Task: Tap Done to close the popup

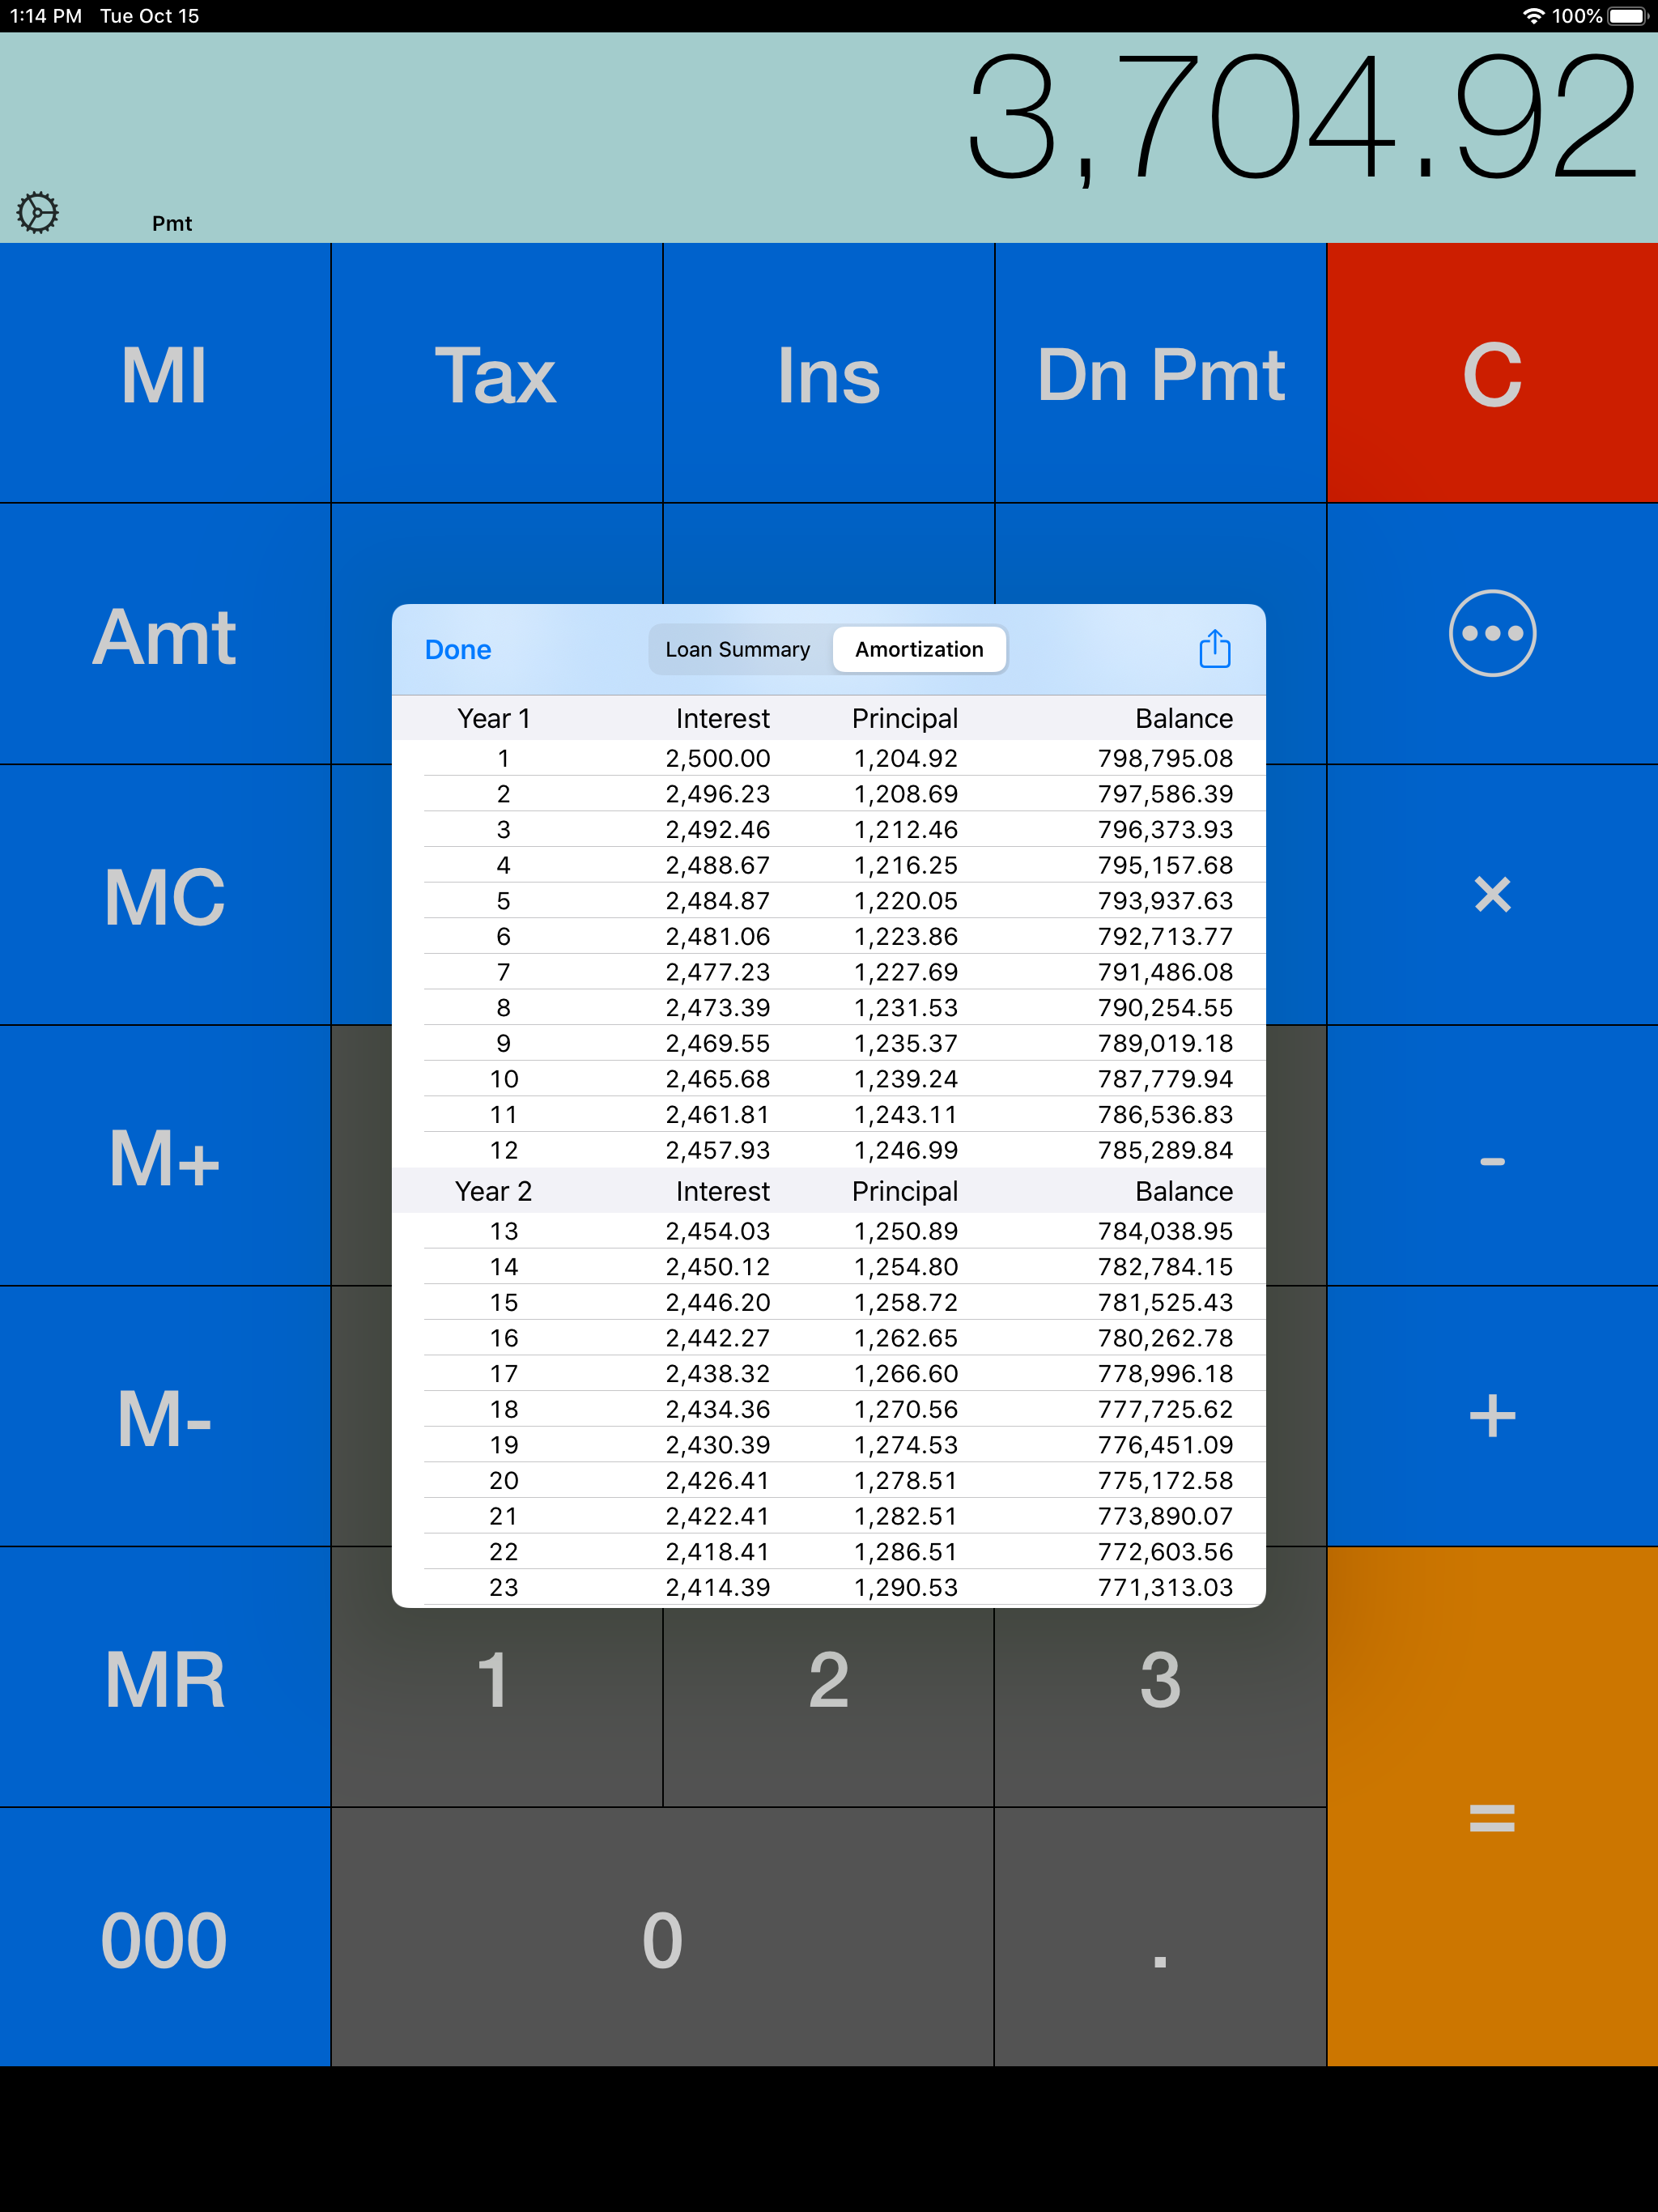Action: tap(458, 650)
